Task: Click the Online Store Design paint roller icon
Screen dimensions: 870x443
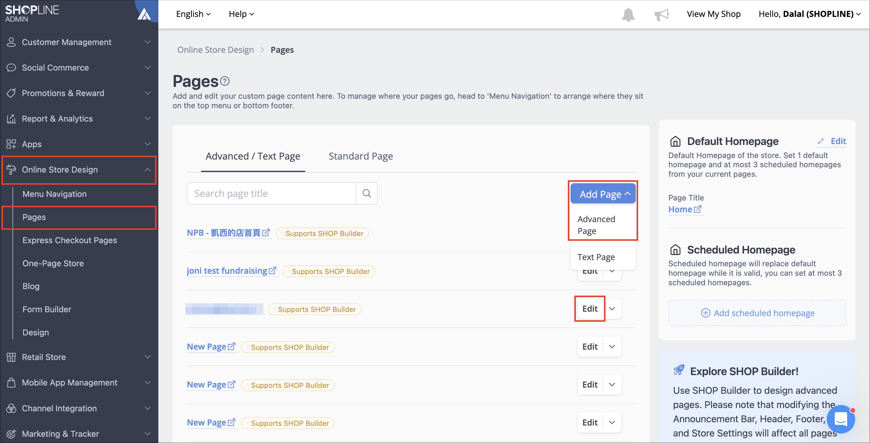Action: [x=11, y=170]
